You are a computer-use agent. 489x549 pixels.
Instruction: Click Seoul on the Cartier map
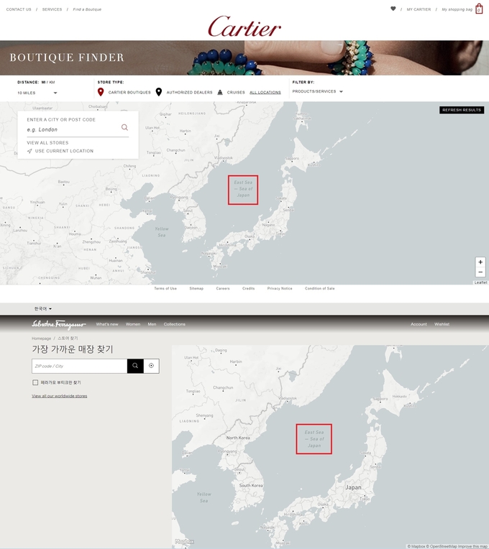click(x=188, y=211)
